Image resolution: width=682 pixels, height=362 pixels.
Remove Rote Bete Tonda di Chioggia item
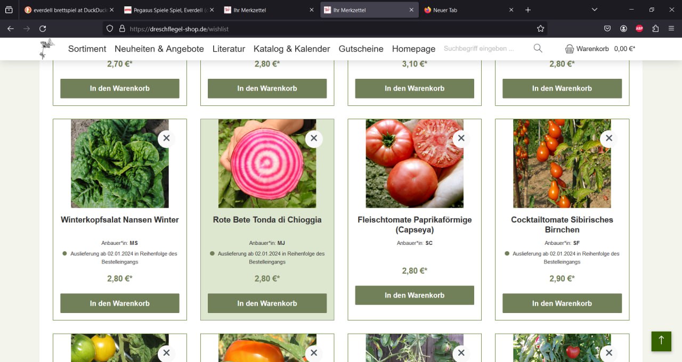point(314,138)
